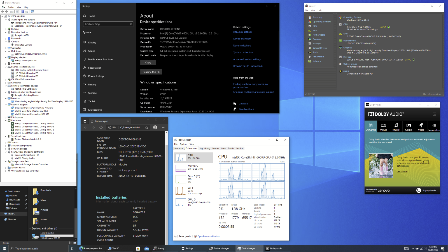The height and width of the screenshot is (252, 448).
Task: Open Display settings in Settings sidebar
Action: [x=92, y=43]
